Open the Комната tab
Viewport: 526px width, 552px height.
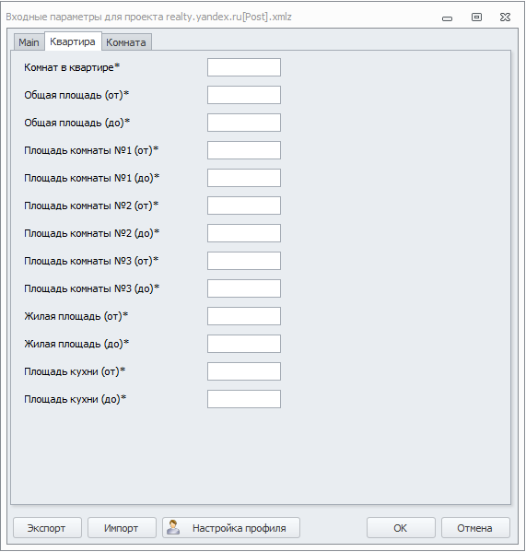(x=126, y=42)
